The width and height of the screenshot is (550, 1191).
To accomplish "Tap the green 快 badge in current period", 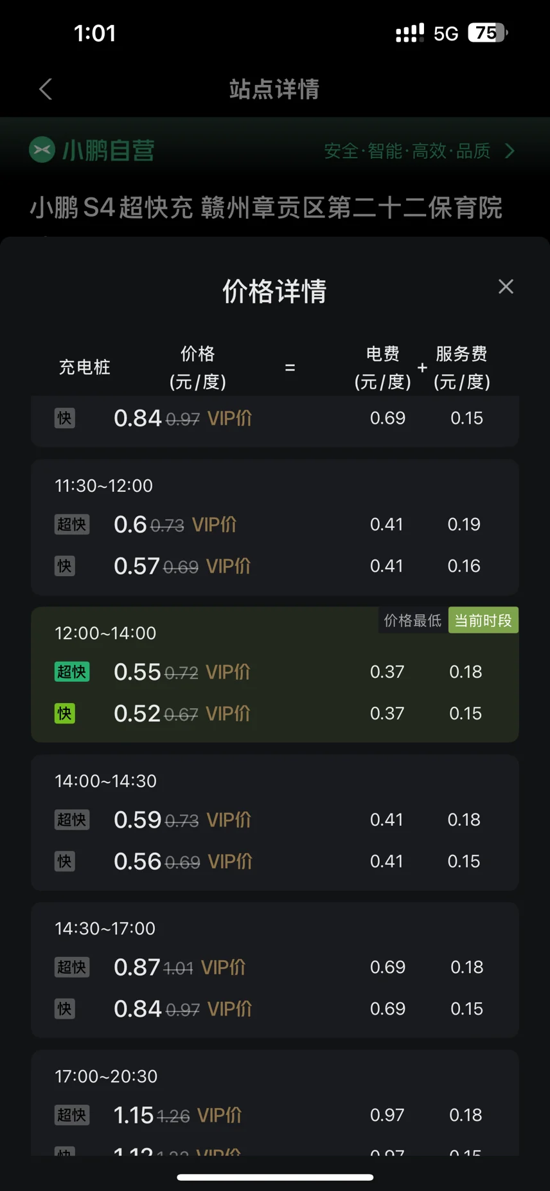I will (x=65, y=714).
